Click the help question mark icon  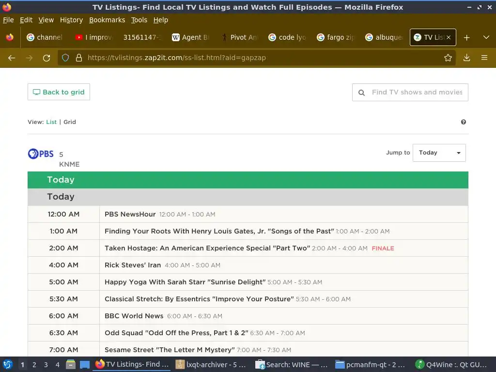464,122
